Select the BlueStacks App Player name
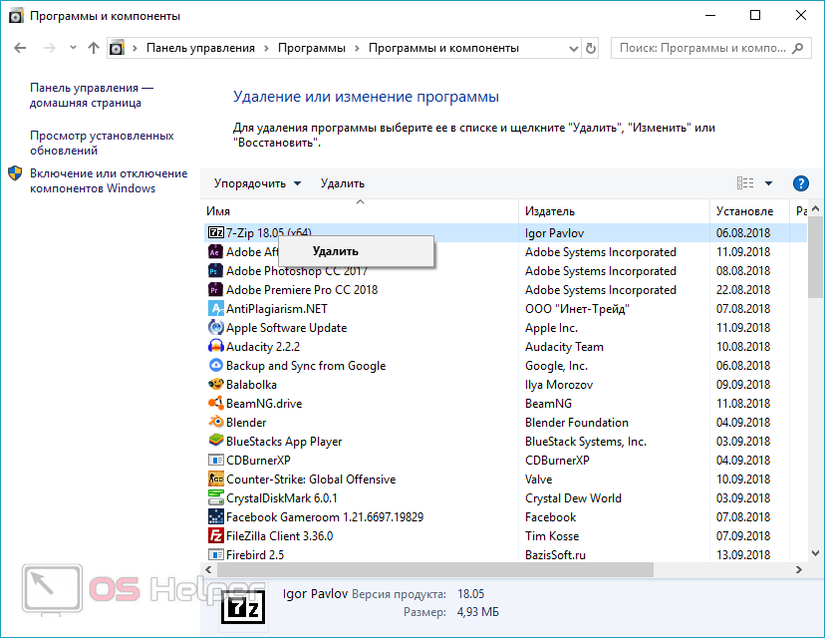 [x=284, y=442]
